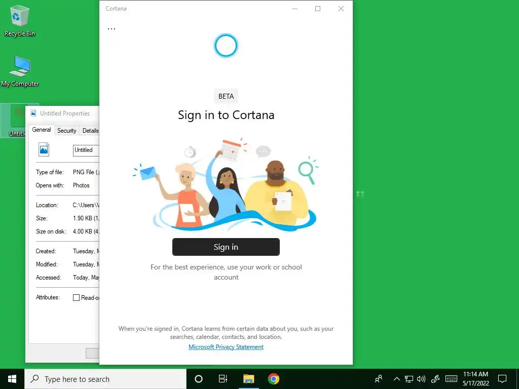
Task: Open File Explorer from the taskbar
Action: pyautogui.click(x=248, y=379)
